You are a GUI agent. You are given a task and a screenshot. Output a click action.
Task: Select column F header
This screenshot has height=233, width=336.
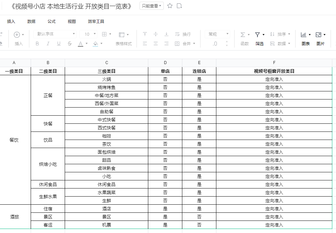click(274, 63)
